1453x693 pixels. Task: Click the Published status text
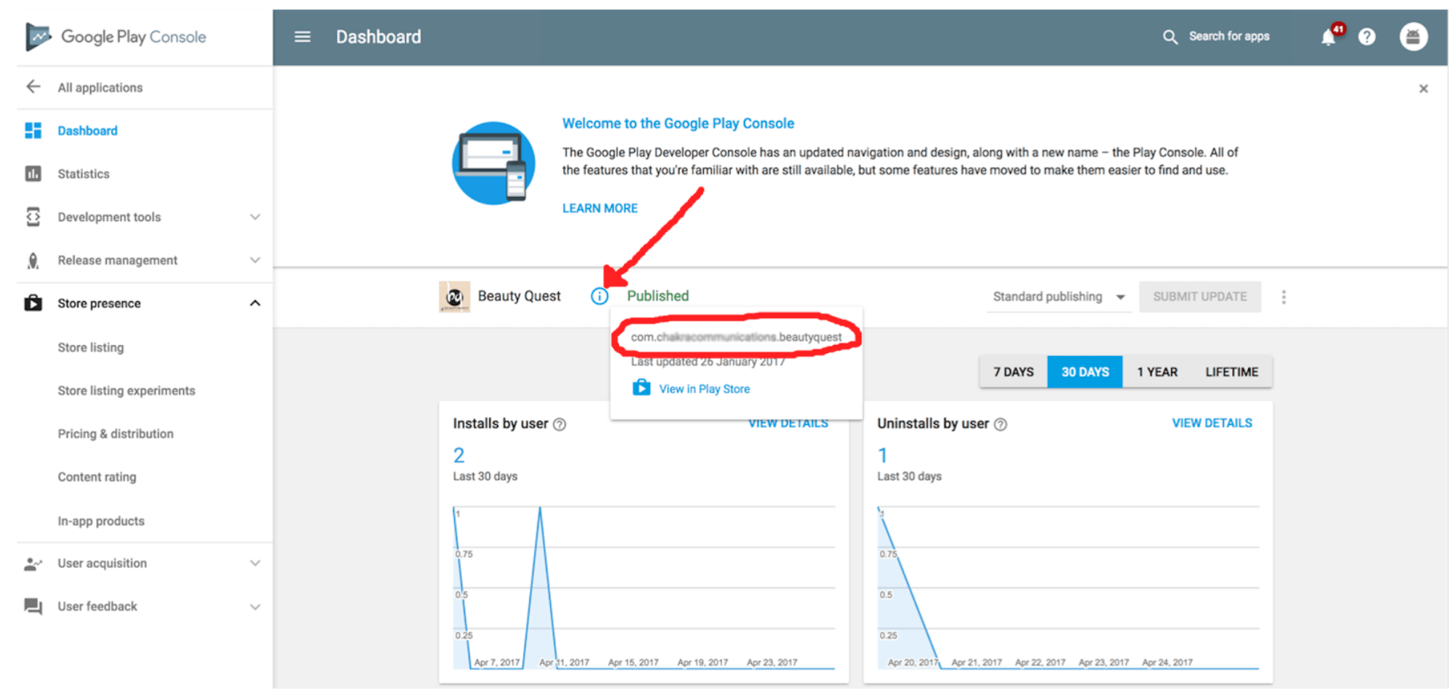pos(658,296)
